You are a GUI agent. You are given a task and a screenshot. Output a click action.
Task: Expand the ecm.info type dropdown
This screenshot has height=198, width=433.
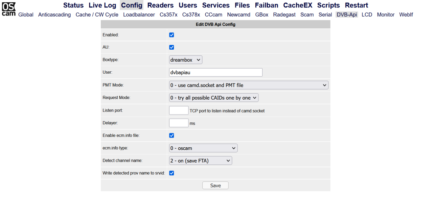pyautogui.click(x=203, y=148)
